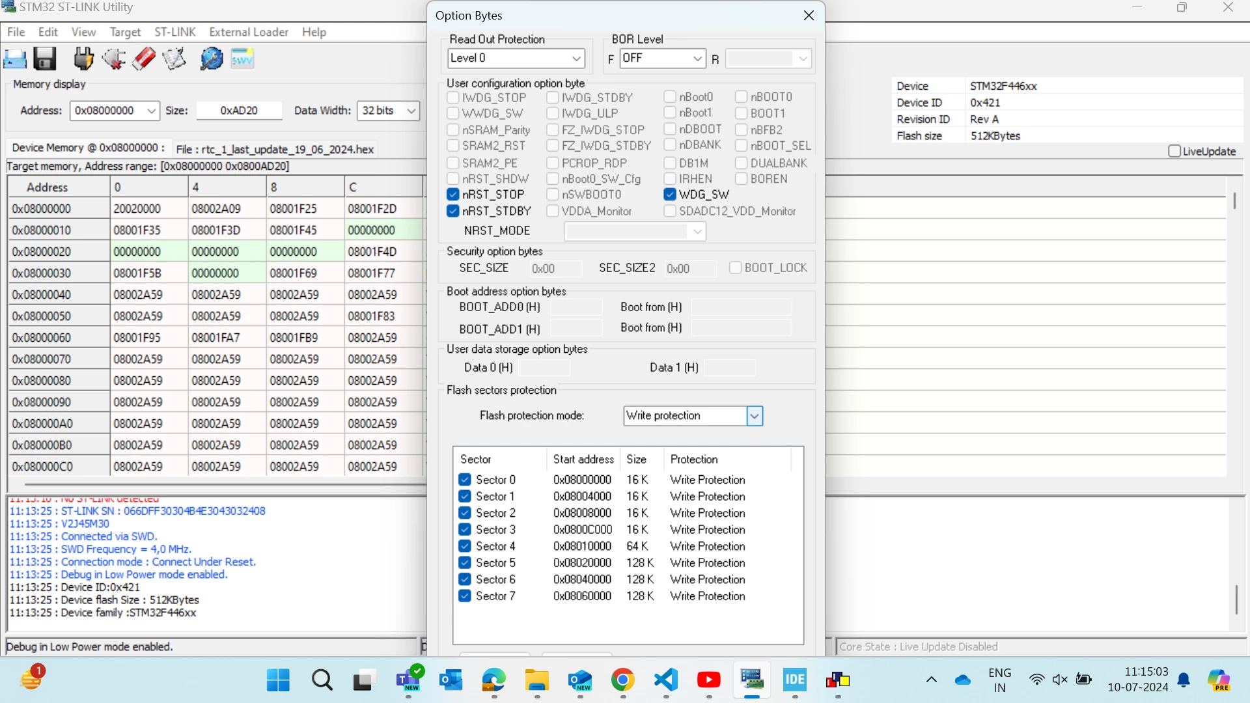Viewport: 1250px width, 703px height.
Task: Open the External Loader menu
Action: tap(249, 32)
